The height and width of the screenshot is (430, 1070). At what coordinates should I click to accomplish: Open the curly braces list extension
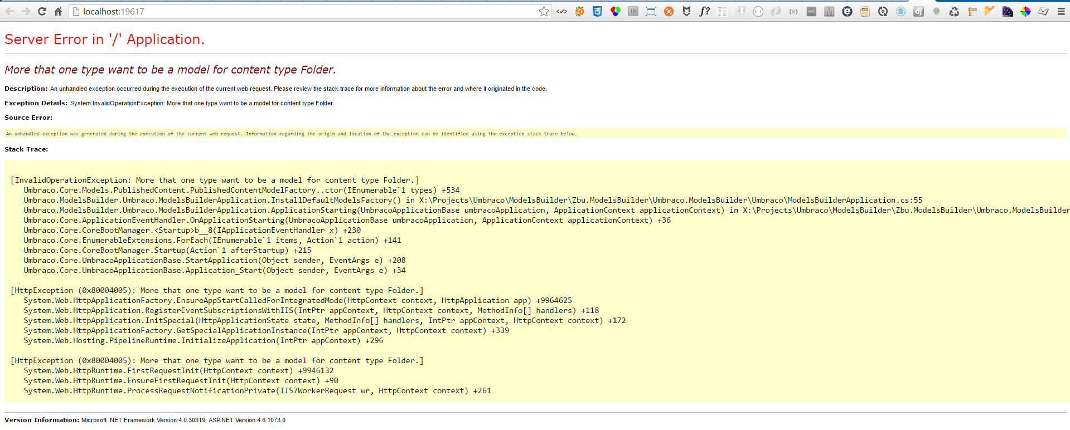tap(793, 11)
